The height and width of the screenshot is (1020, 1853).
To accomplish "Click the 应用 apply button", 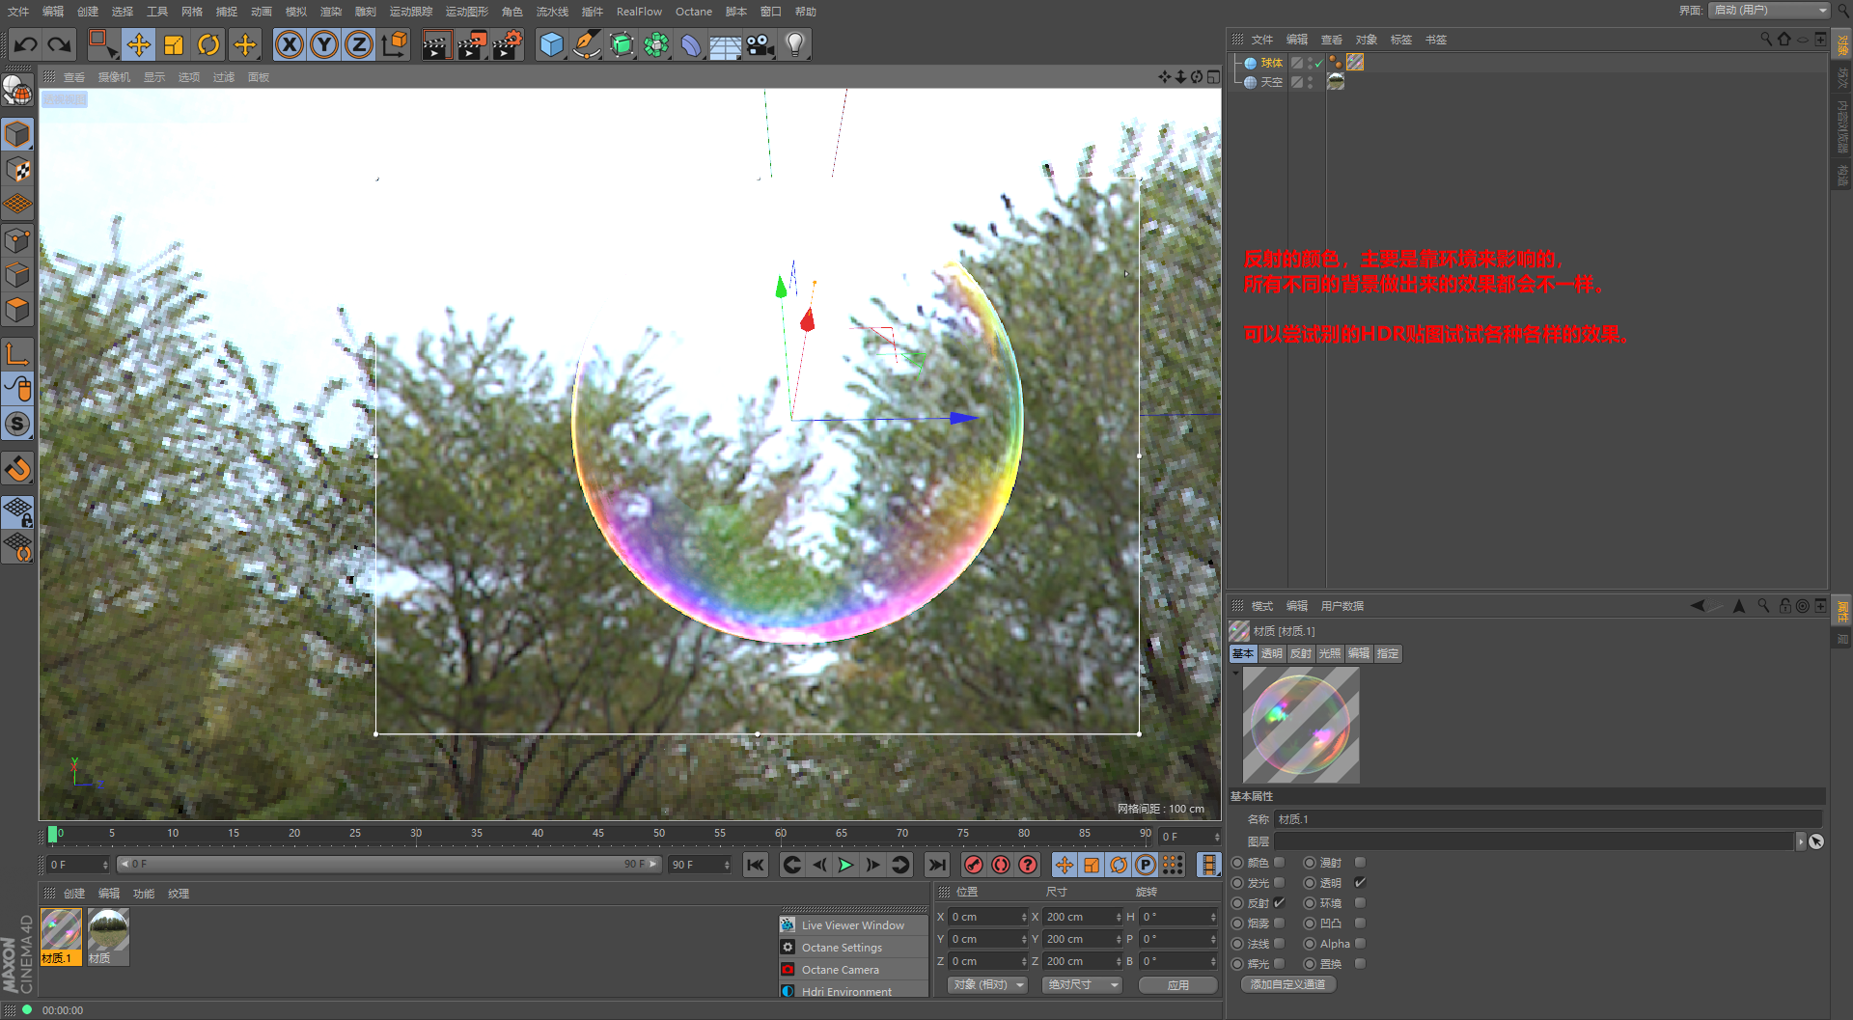I will [1177, 984].
